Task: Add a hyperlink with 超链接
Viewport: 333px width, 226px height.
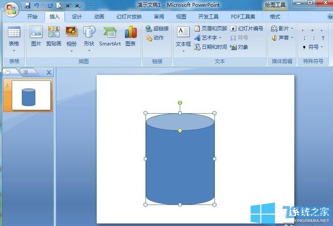Action: [157, 29]
